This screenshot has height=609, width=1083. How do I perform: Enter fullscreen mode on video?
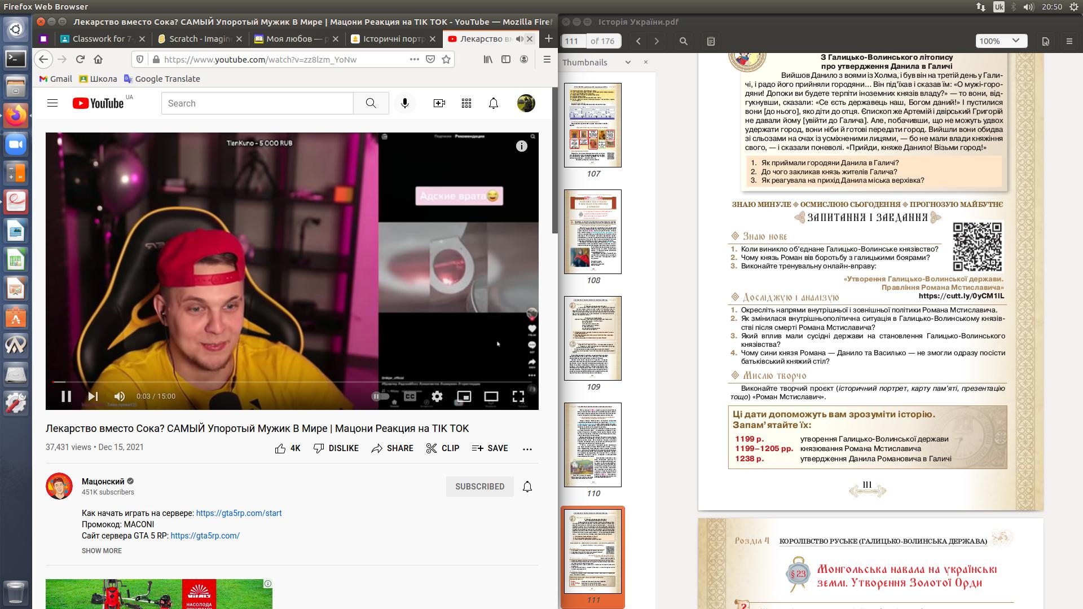(x=518, y=396)
